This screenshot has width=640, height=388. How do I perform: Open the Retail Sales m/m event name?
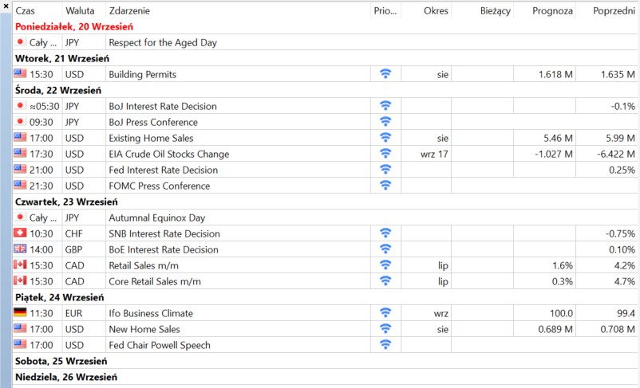pos(144,266)
